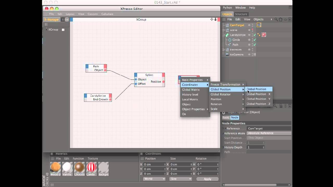
Task: Click the IceCamera camera icon
Action: click(x=227, y=55)
